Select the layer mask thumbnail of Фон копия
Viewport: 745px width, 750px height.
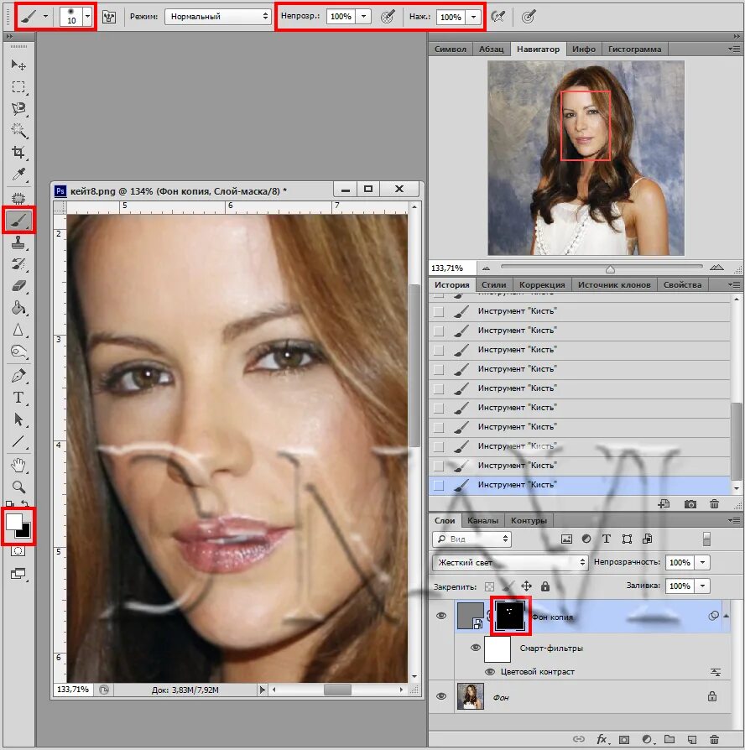click(x=510, y=616)
